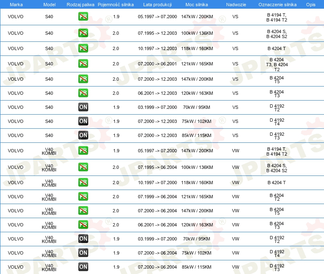Click the Pojemność silnika column header
Viewport: 324px width, 274px height.
click(116, 5)
